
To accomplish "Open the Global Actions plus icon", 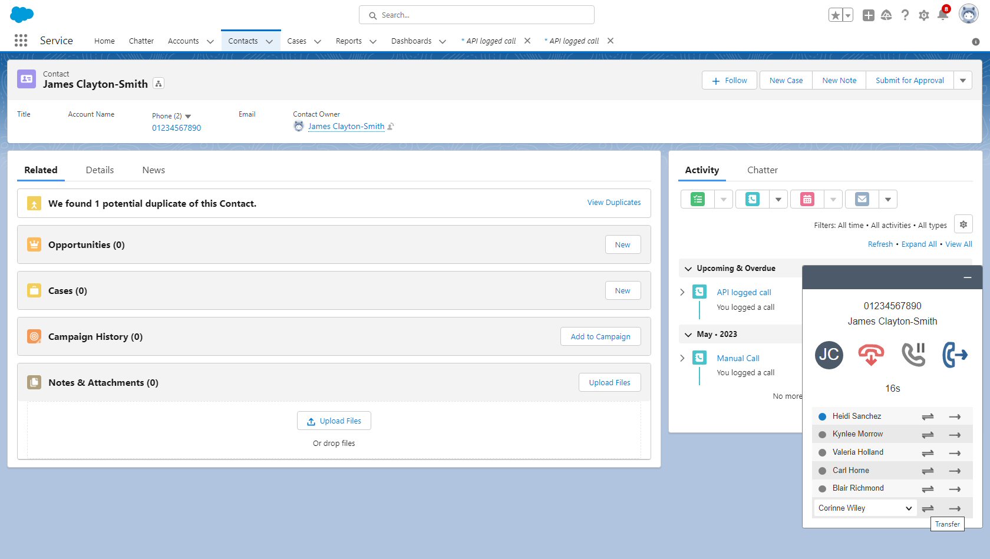I will coord(868,15).
